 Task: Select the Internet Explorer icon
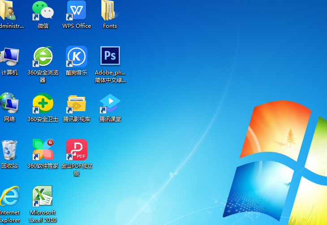(9, 196)
